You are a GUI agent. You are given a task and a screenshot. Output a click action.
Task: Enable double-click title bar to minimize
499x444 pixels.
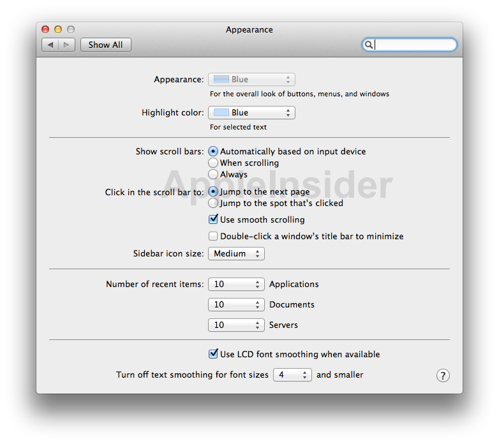(214, 236)
